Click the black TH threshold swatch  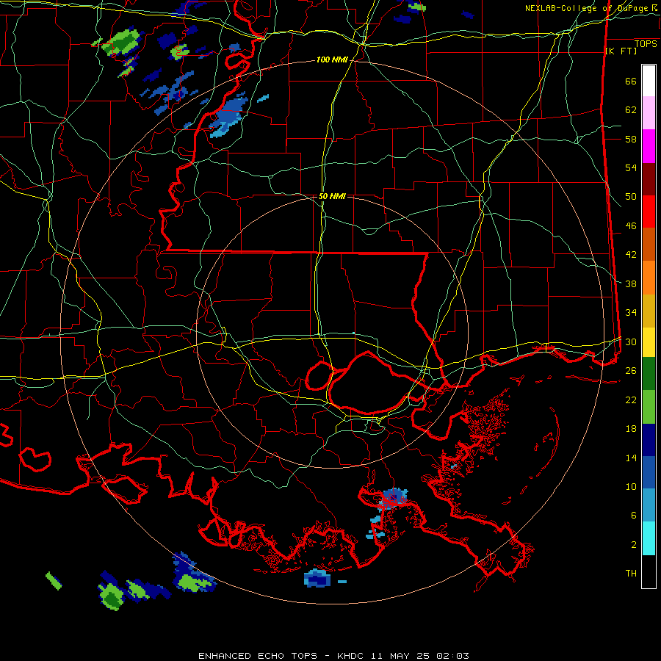click(x=649, y=571)
